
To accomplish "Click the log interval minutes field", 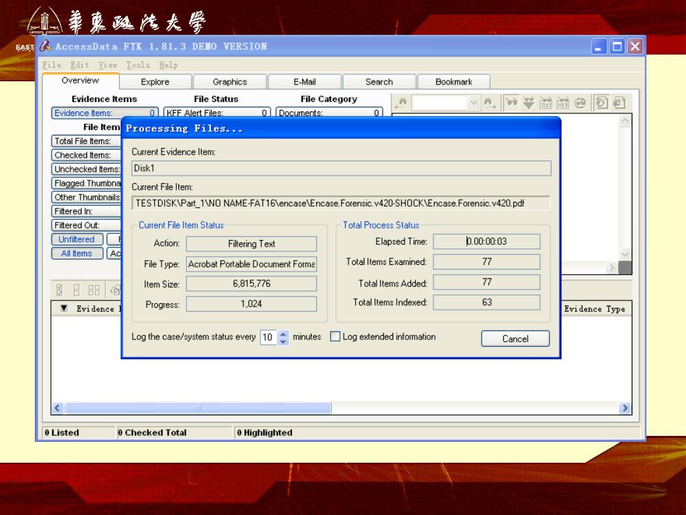I will click(x=268, y=337).
